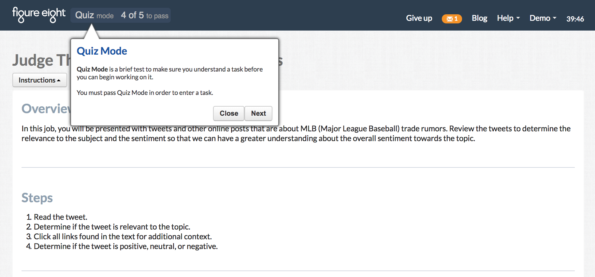Image resolution: width=595 pixels, height=277 pixels.
Task: Select the Quiz Mode heading in the popup
Action: click(102, 51)
